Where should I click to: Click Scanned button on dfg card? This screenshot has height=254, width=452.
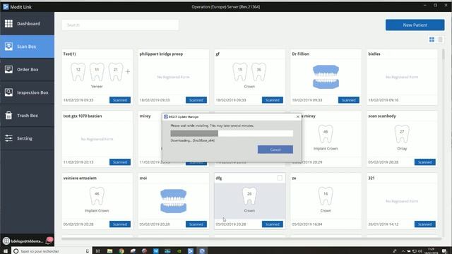273,224
